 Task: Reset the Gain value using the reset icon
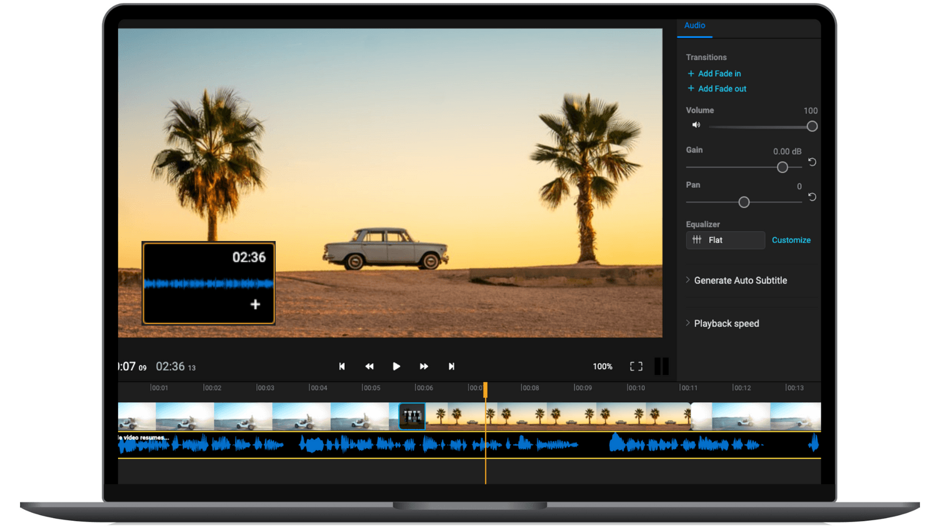click(812, 162)
